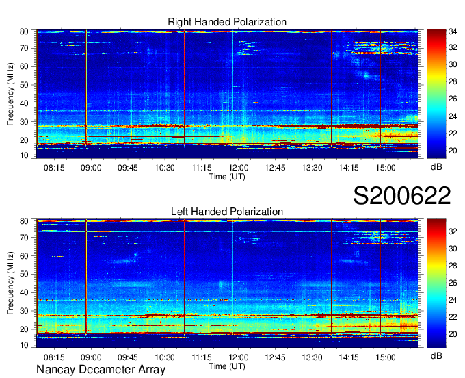Select the S200622 observation label

point(402,196)
